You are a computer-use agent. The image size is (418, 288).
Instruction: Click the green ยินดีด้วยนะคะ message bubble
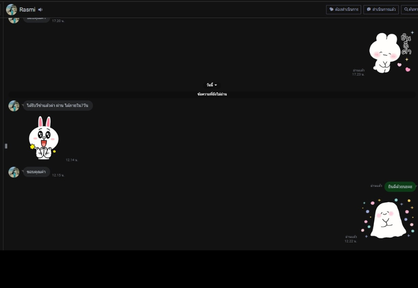400,186
